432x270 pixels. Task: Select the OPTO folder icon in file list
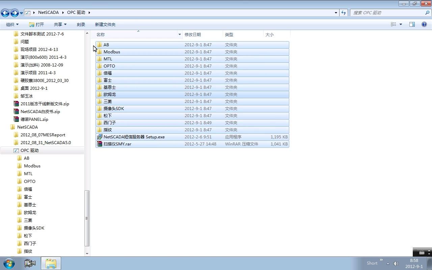pyautogui.click(x=99, y=66)
